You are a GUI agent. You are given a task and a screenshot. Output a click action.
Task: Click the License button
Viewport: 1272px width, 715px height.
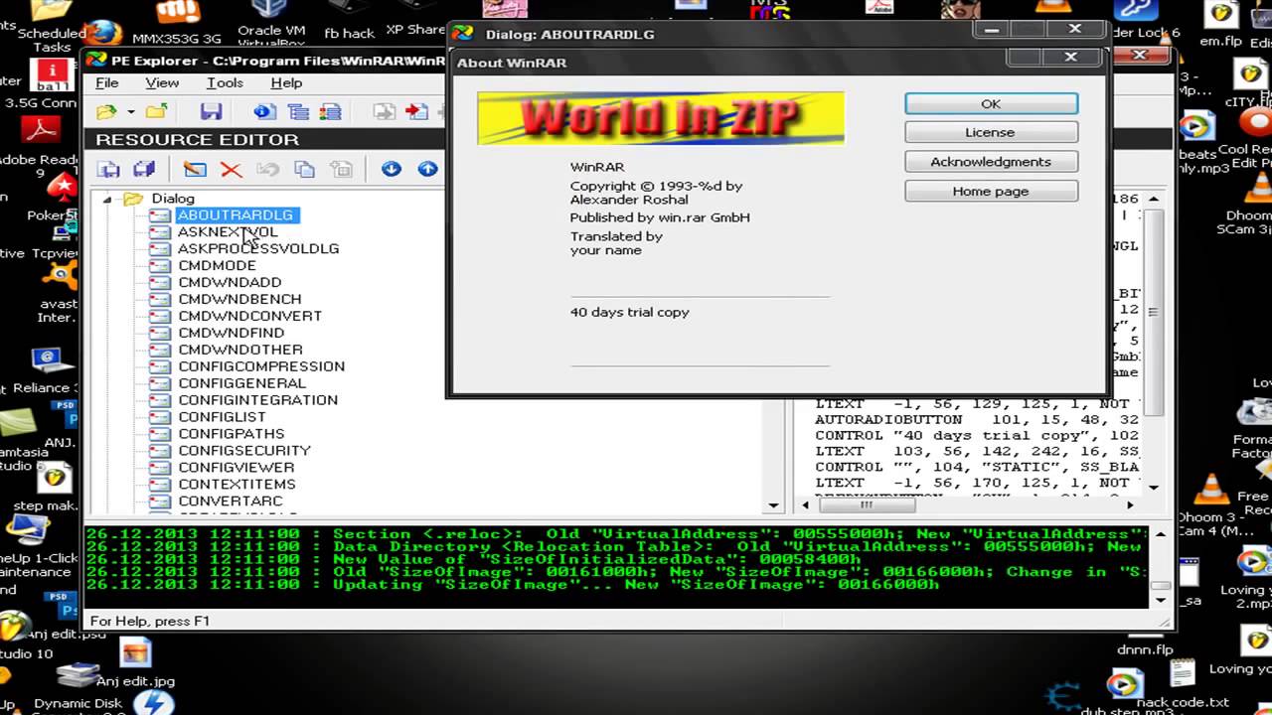coord(991,132)
